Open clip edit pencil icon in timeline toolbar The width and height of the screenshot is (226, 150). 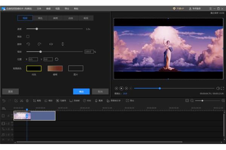pyautogui.click(x=16, y=101)
